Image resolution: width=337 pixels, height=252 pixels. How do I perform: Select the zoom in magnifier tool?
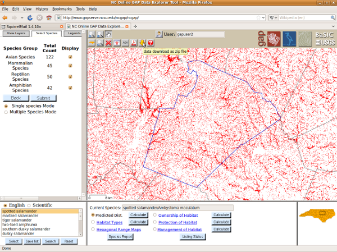[92, 34]
